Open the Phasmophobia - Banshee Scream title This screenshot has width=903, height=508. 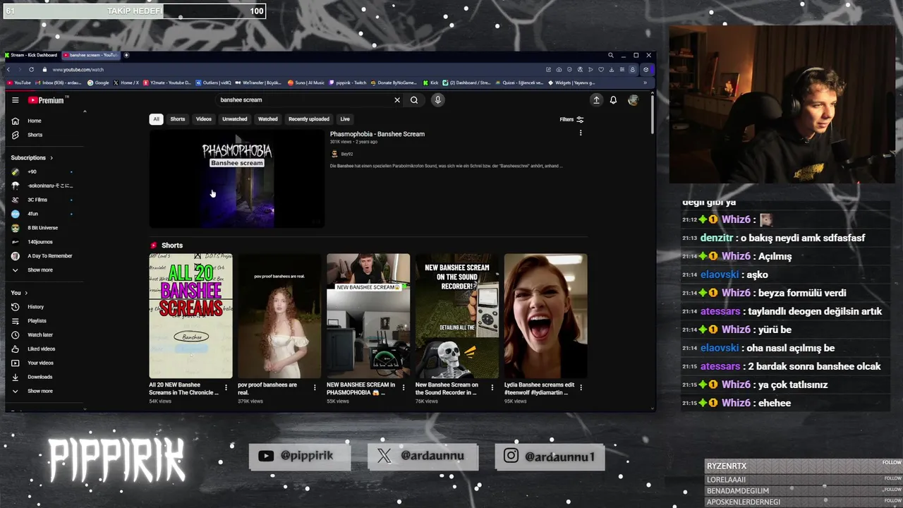pyautogui.click(x=377, y=134)
